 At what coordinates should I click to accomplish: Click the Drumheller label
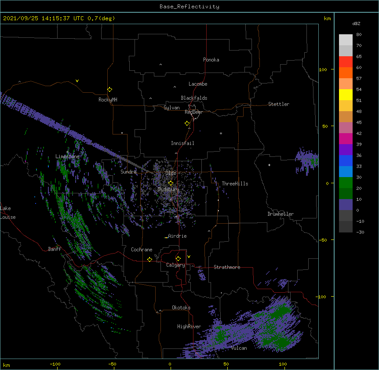281,214
